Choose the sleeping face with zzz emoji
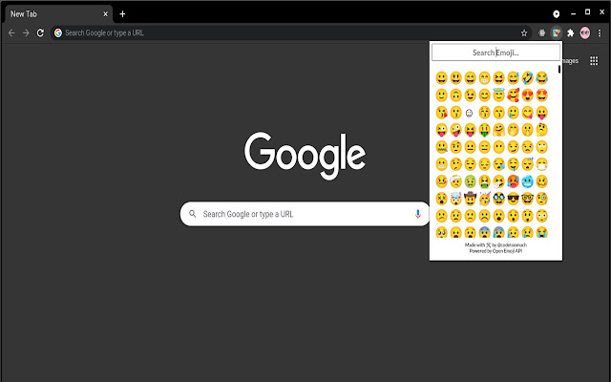The height and width of the screenshot is (382, 611). point(527,164)
